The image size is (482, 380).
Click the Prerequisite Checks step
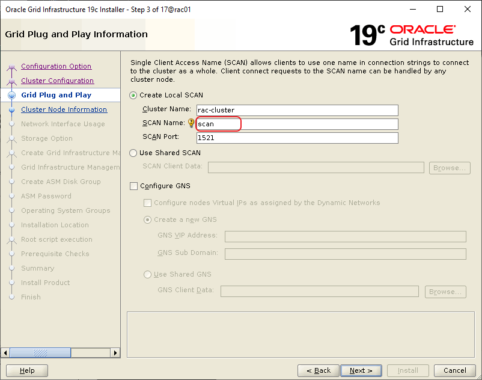[x=55, y=254]
